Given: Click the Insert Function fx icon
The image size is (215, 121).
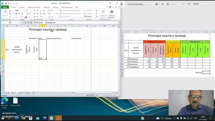Looking at the screenshot, I should [31, 23].
